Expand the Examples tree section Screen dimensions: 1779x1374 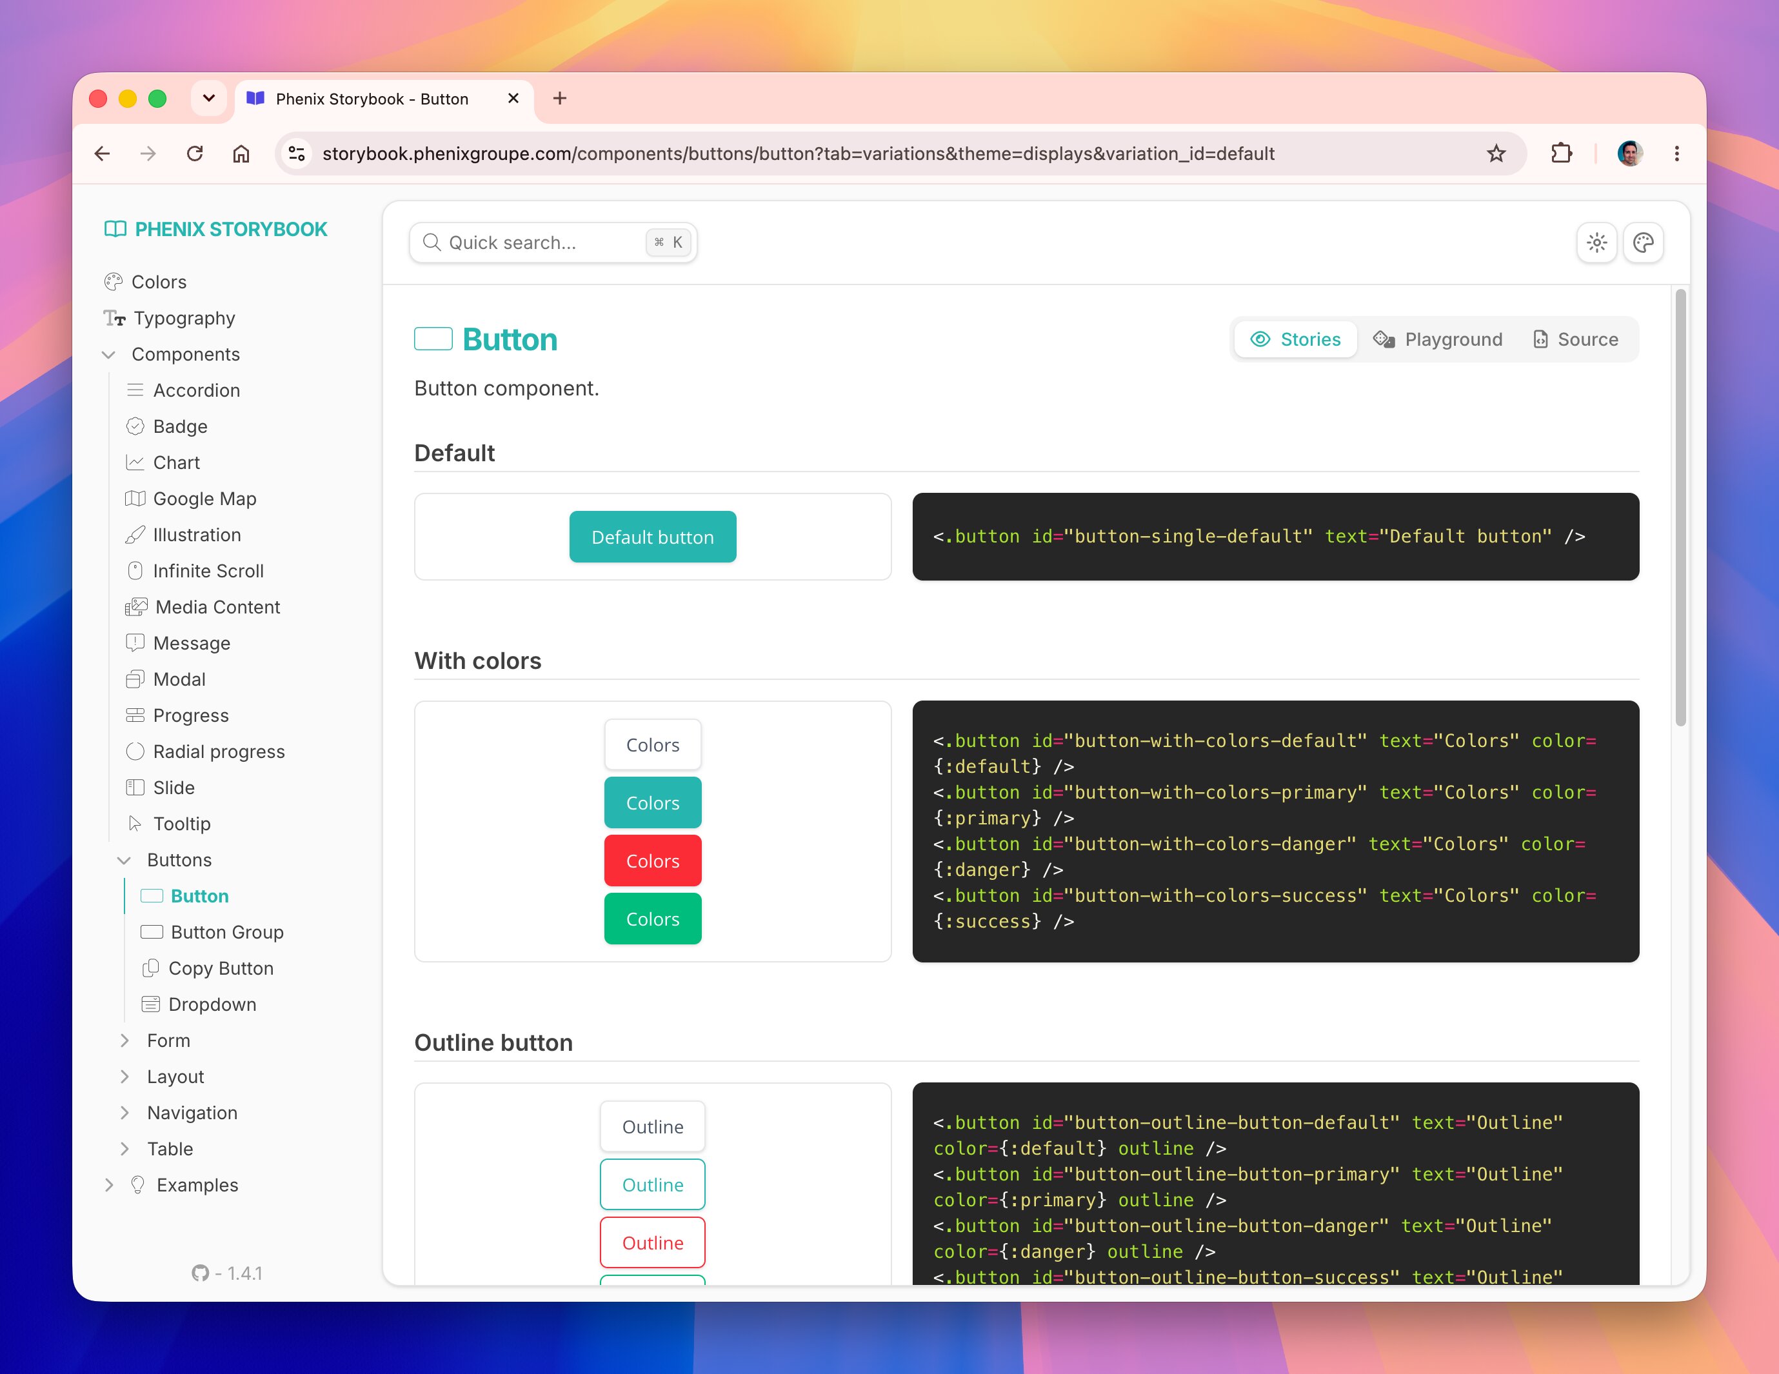(x=108, y=1185)
